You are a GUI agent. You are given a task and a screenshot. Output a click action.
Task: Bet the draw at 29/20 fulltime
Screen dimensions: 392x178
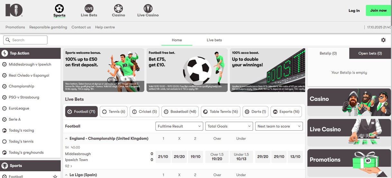[x=179, y=157]
